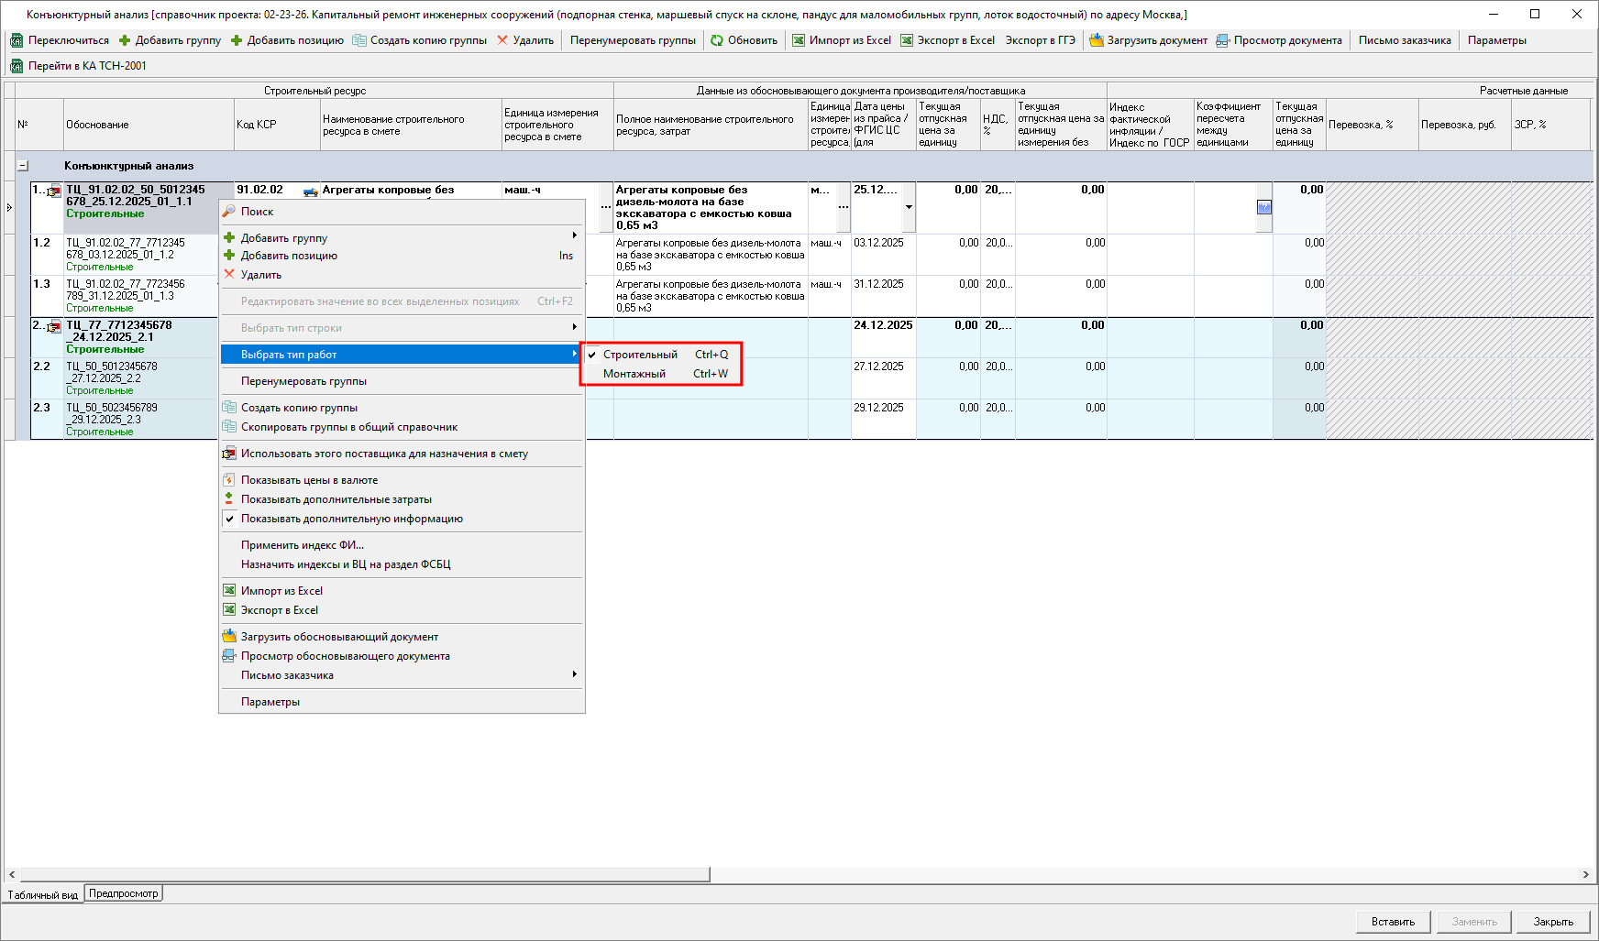Viewport: 1599px width, 941px height.
Task: Open date dropdown arrow in first row
Action: pos(909,207)
